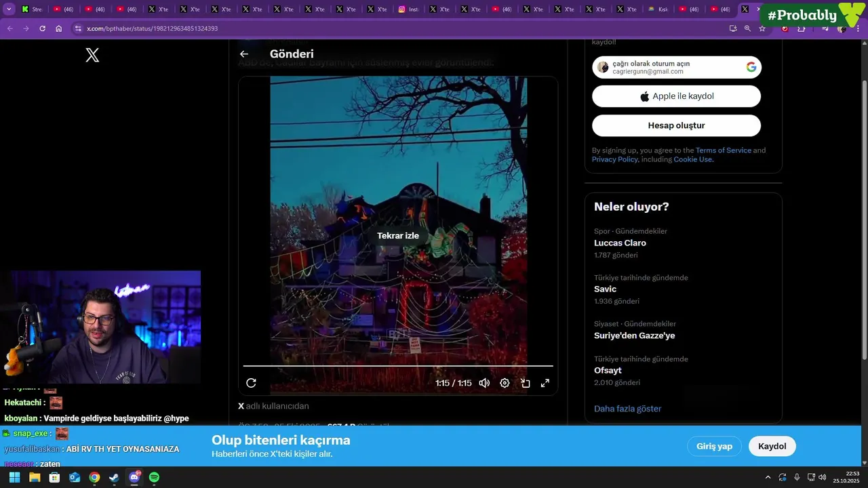Viewport: 868px width, 488px height.
Task: Open video settings gear icon
Action: 505,383
